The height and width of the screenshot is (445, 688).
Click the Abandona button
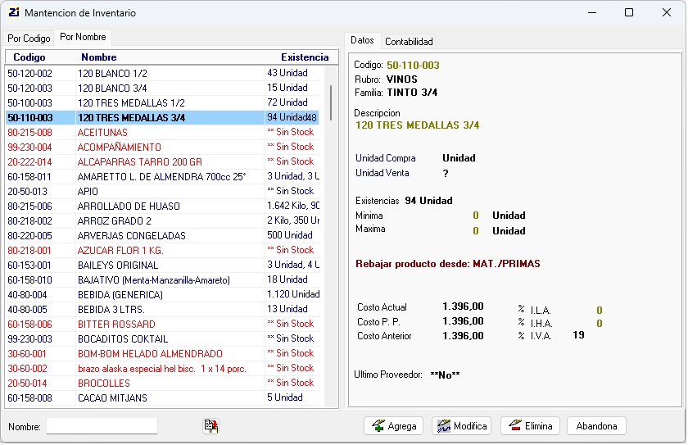click(x=597, y=426)
